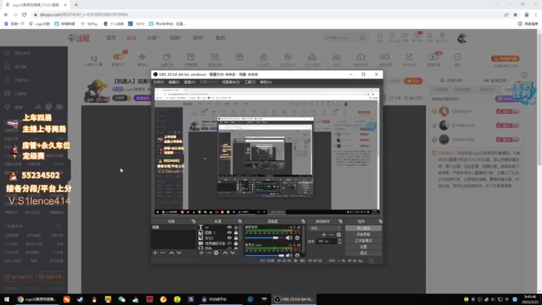Viewport: 542px width, 305px height.
Task: Toggle lock on the third source row
Action: pyautogui.click(x=236, y=238)
